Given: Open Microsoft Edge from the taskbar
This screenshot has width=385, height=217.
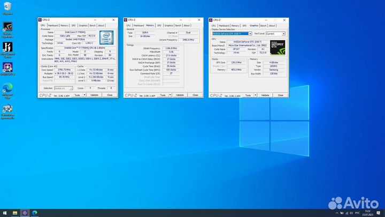Looking at the screenshot, I should coord(35,213).
